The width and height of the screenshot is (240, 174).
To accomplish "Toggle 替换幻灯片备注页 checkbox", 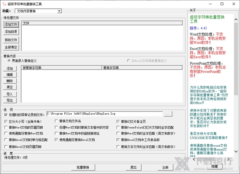I will click(x=118, y=122).
